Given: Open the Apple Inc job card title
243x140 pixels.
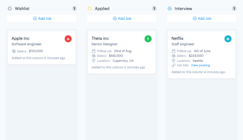Looking at the screenshot, I should [20, 38].
